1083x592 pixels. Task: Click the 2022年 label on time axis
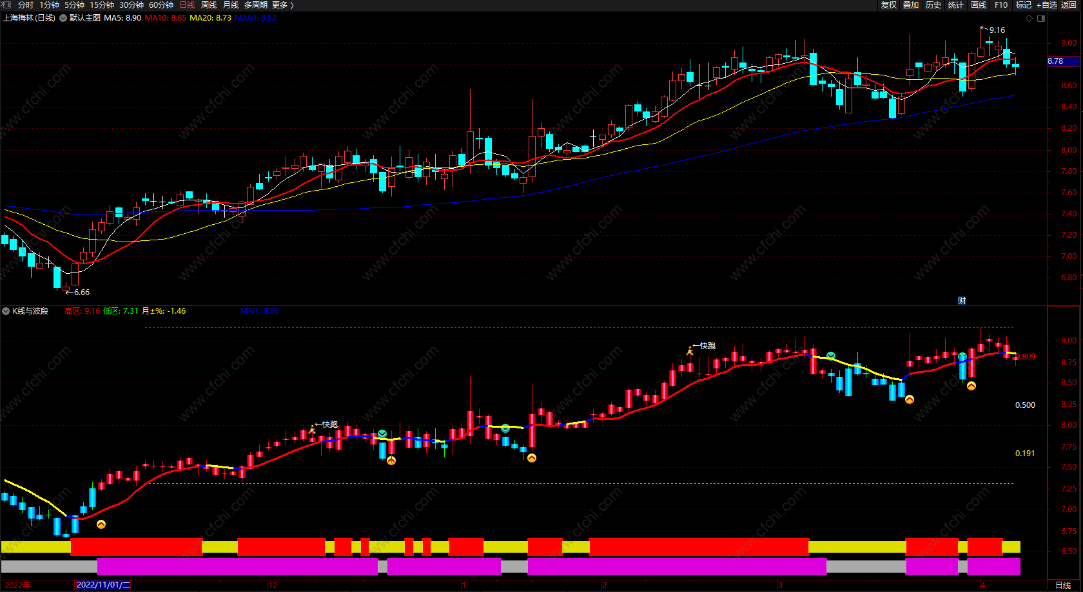17,585
